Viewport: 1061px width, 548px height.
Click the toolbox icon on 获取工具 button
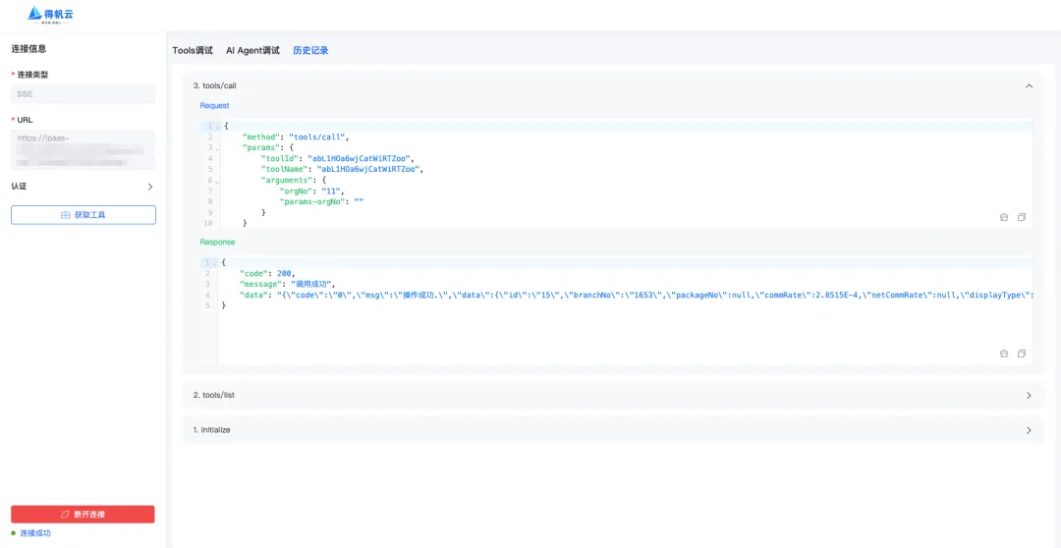tap(66, 214)
